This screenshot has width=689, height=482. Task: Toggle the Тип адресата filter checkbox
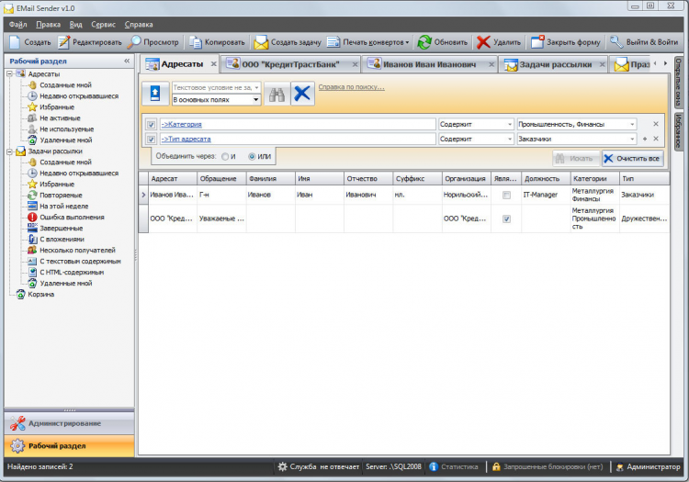click(x=152, y=140)
